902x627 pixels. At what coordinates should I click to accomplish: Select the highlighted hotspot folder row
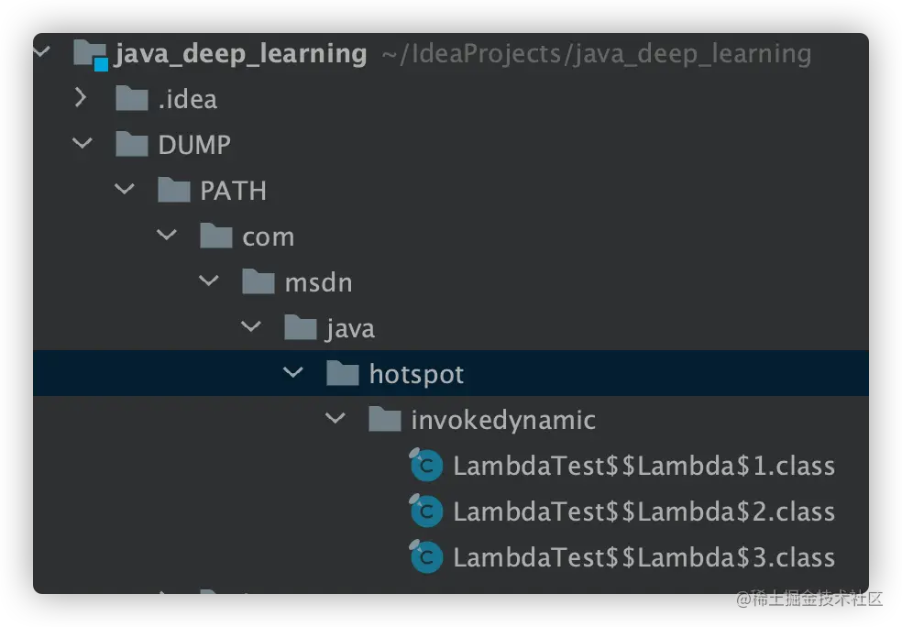[x=415, y=373]
